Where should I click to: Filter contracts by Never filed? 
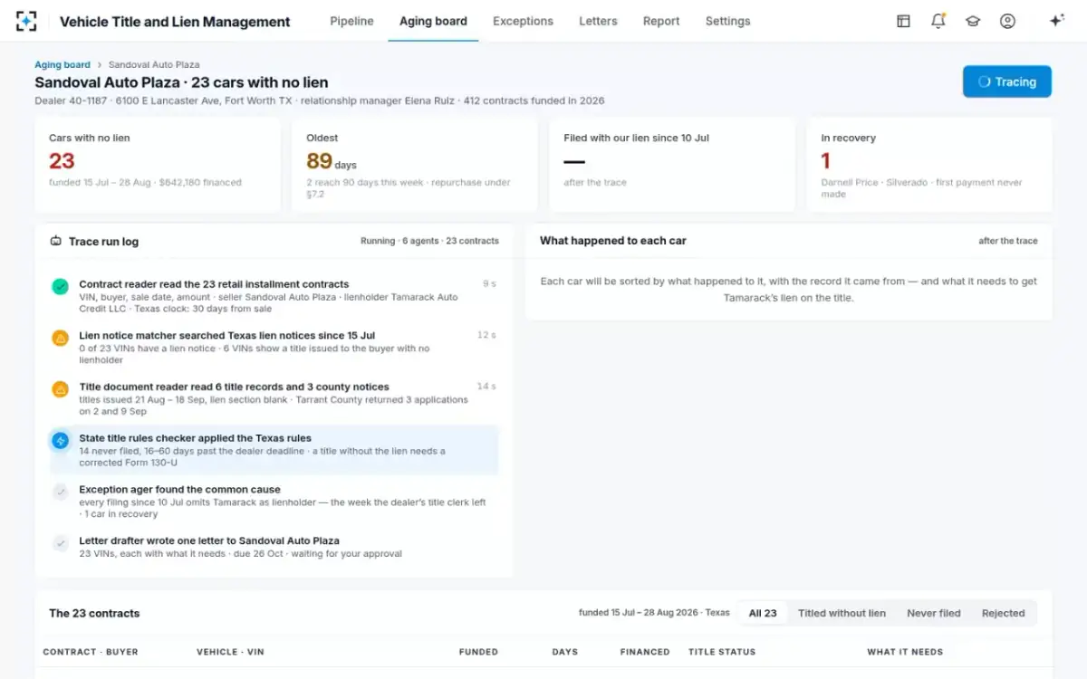click(934, 613)
